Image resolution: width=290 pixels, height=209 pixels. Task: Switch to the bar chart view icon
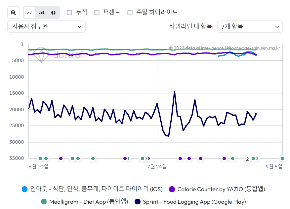[41, 12]
